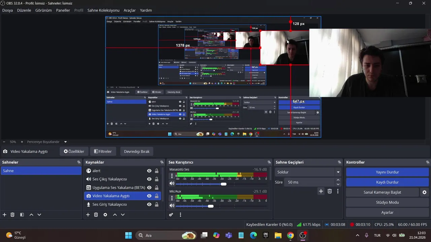Screen dimensions: 431x242
Task: Pop out the Sahne Geçişleri dock panel
Action: pos(339,162)
